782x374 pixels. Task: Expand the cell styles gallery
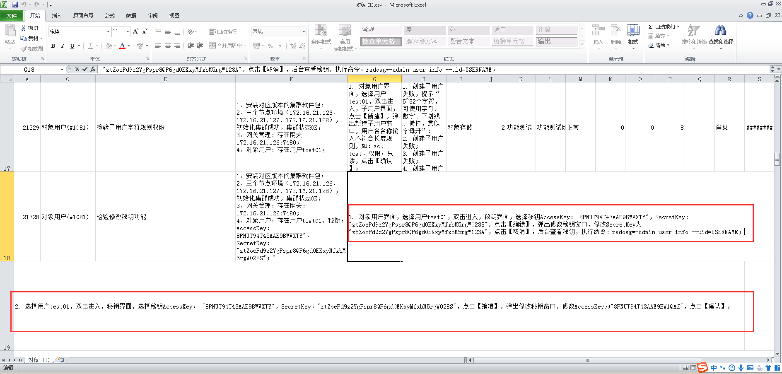(582, 44)
